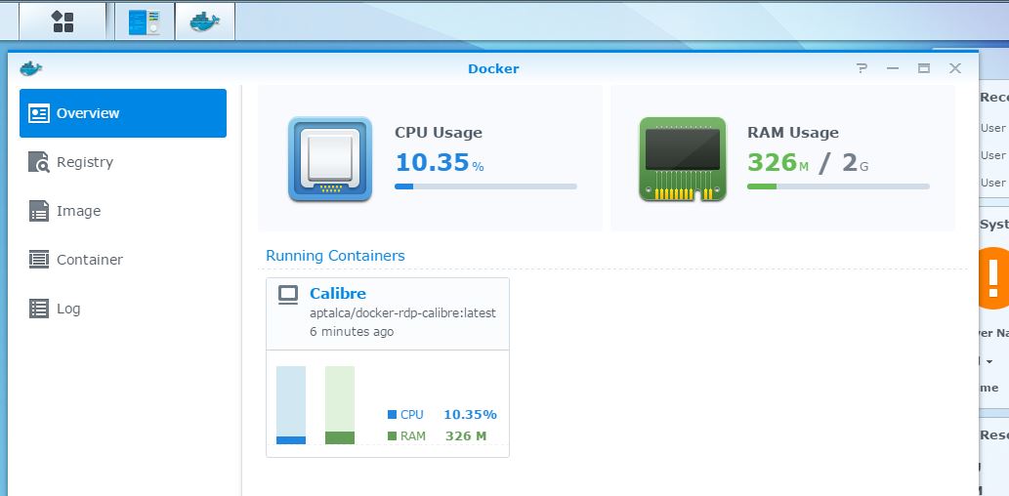Click the Calibre card 326 M value

pos(466,436)
